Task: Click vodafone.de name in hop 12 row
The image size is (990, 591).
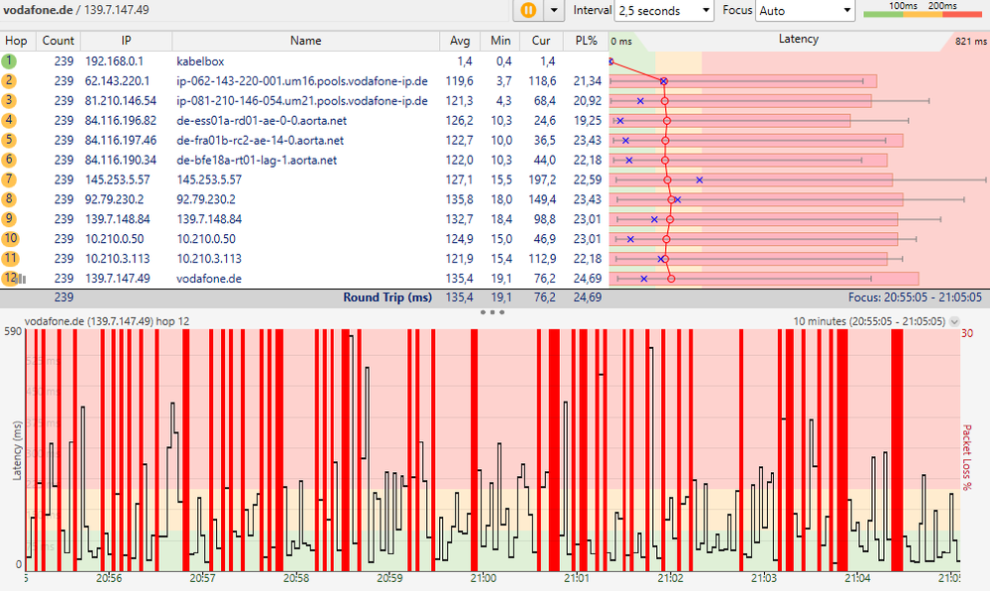Action: 209,278
